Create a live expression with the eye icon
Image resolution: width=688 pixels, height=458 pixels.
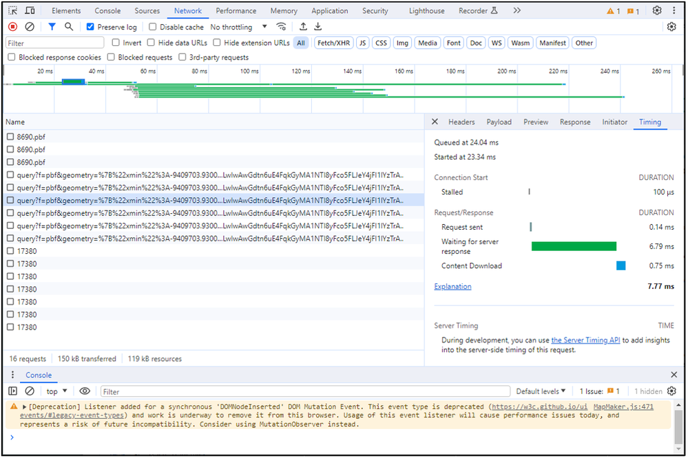(85, 391)
